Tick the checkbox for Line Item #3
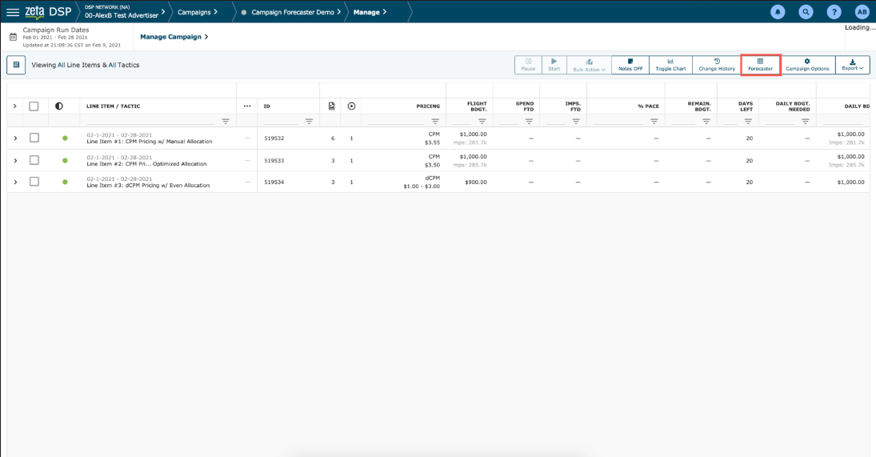Viewport: 876px width, 457px height. [x=34, y=182]
